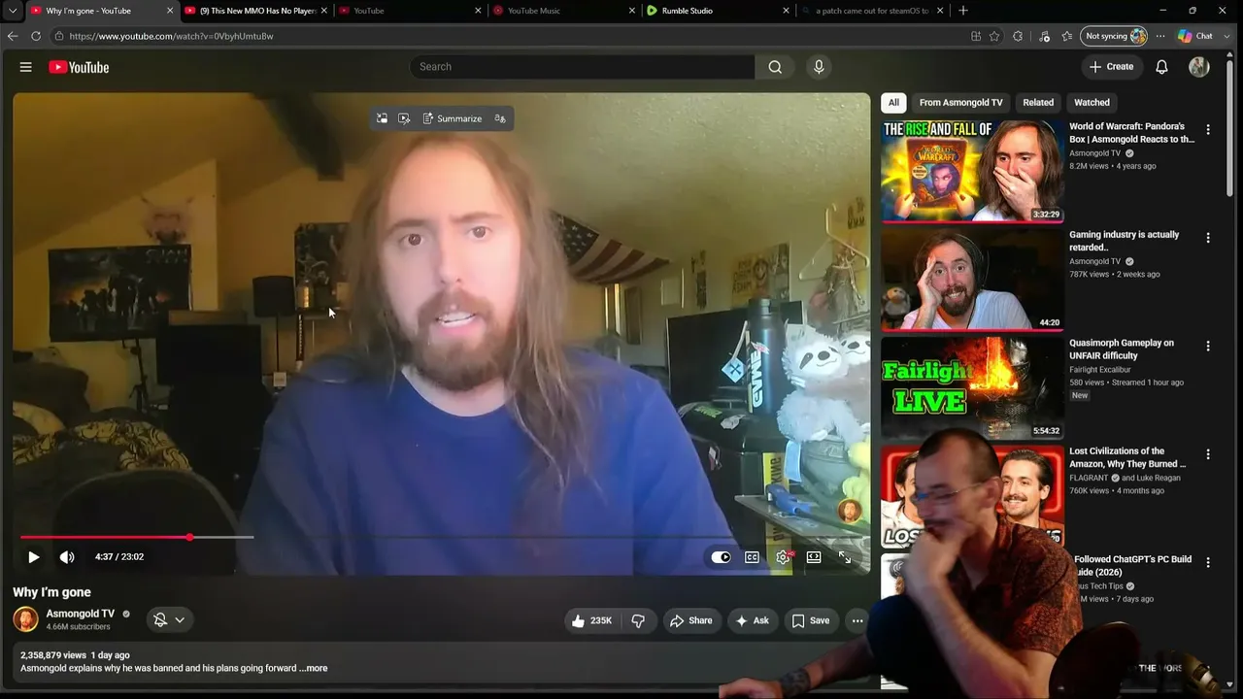Image resolution: width=1243 pixels, height=699 pixels.
Task: Open options for World of Warcraft: Pandora's Box video
Action: pyautogui.click(x=1208, y=129)
